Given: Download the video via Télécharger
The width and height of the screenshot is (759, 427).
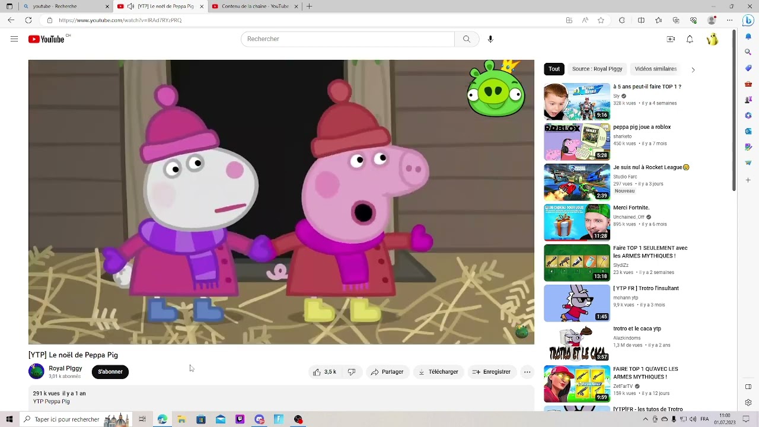Looking at the screenshot, I should [438, 372].
